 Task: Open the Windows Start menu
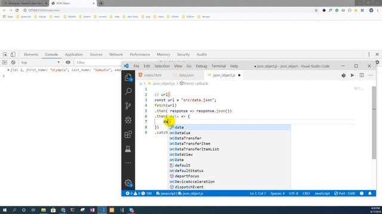coord(5,210)
